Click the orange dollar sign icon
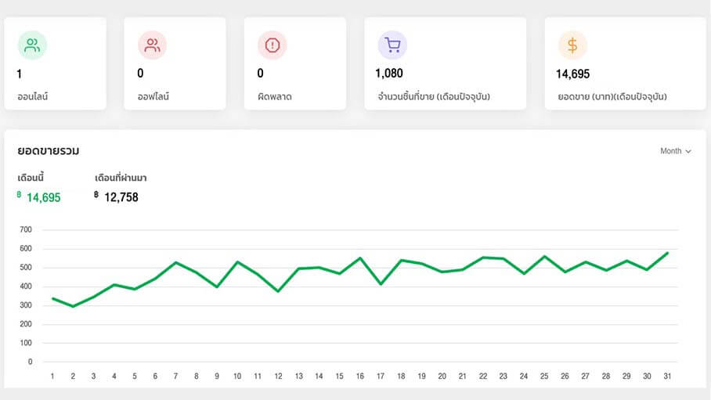Viewport: 711px width, 400px height. [572, 45]
